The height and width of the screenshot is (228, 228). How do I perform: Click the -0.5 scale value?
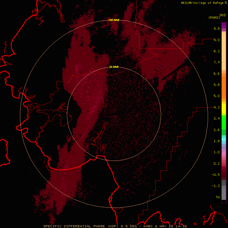[216, 175]
